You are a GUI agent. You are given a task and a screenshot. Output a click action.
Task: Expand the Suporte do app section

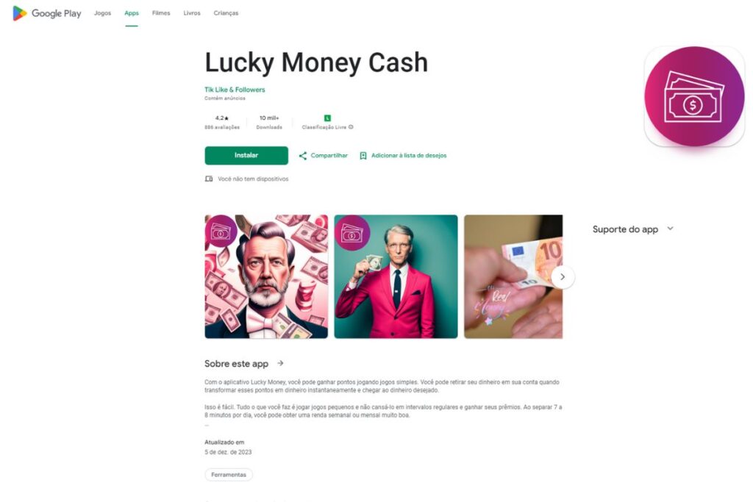pos(670,229)
